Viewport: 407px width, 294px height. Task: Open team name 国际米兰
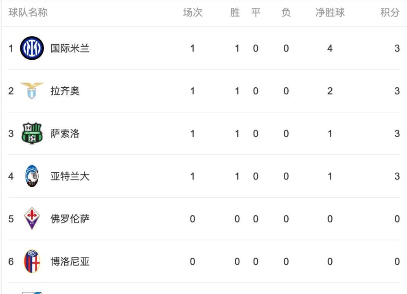[x=70, y=48]
